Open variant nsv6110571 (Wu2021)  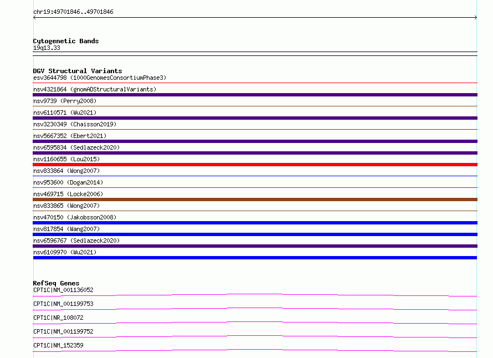click(65, 112)
